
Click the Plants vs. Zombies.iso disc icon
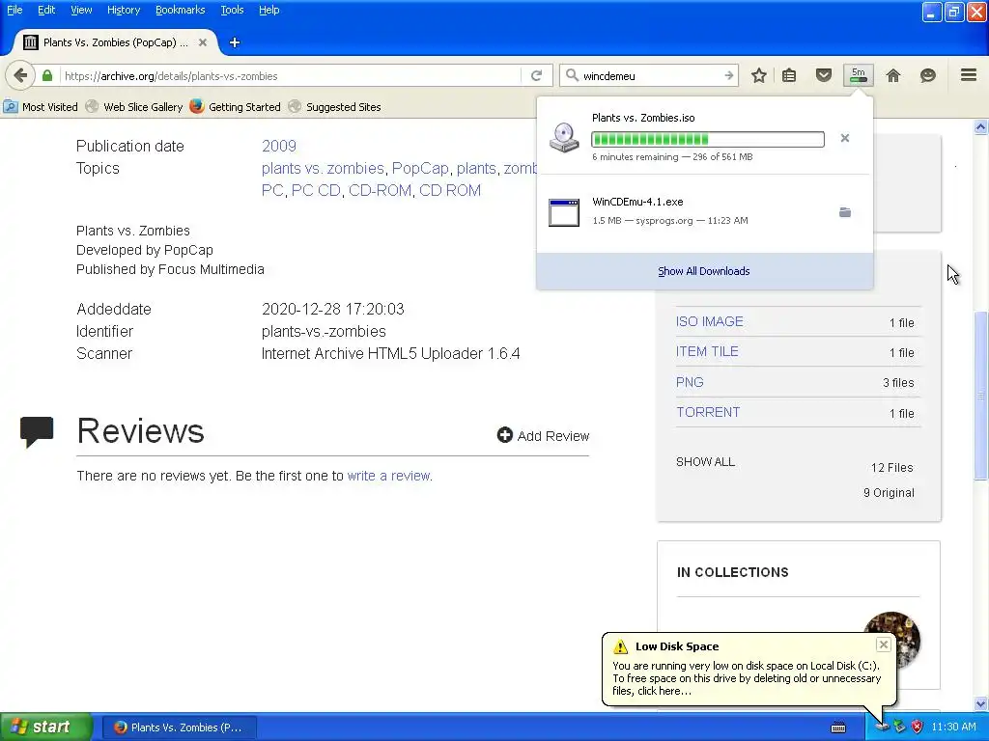click(564, 137)
